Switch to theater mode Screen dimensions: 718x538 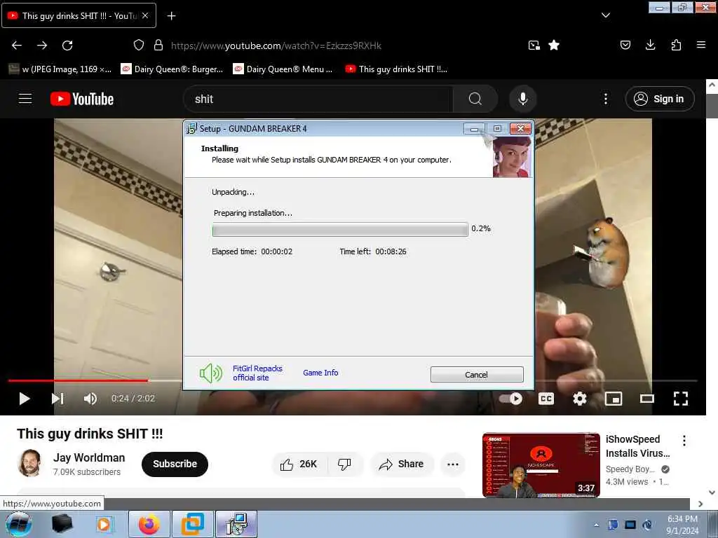[x=647, y=399]
